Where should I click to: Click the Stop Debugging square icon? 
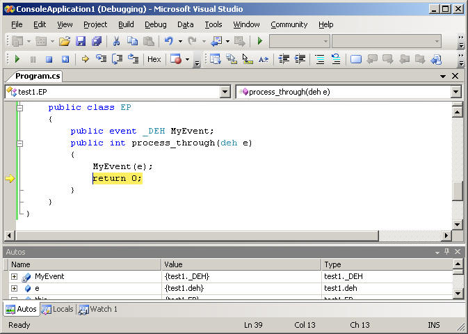pyautogui.click(x=49, y=59)
